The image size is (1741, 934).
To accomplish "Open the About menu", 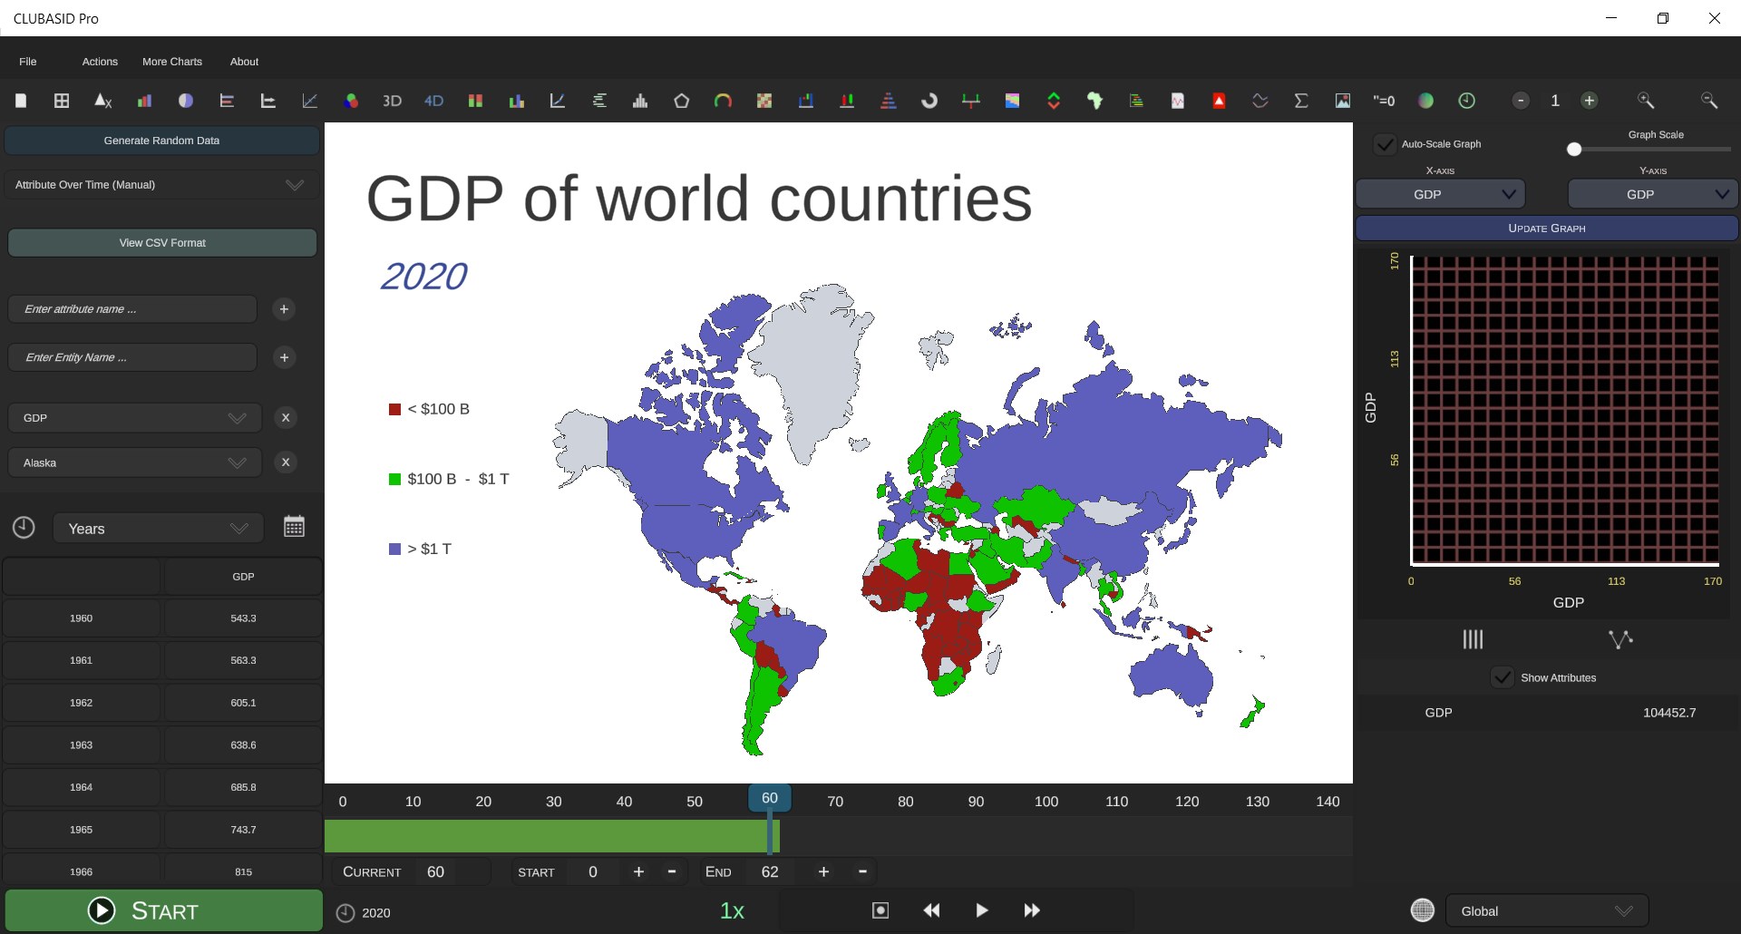I will click(x=244, y=62).
